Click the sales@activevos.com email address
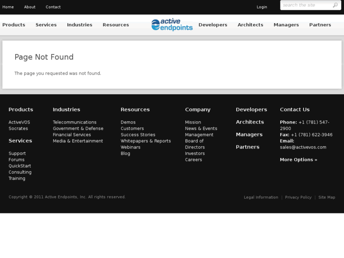 pyautogui.click(x=303, y=147)
